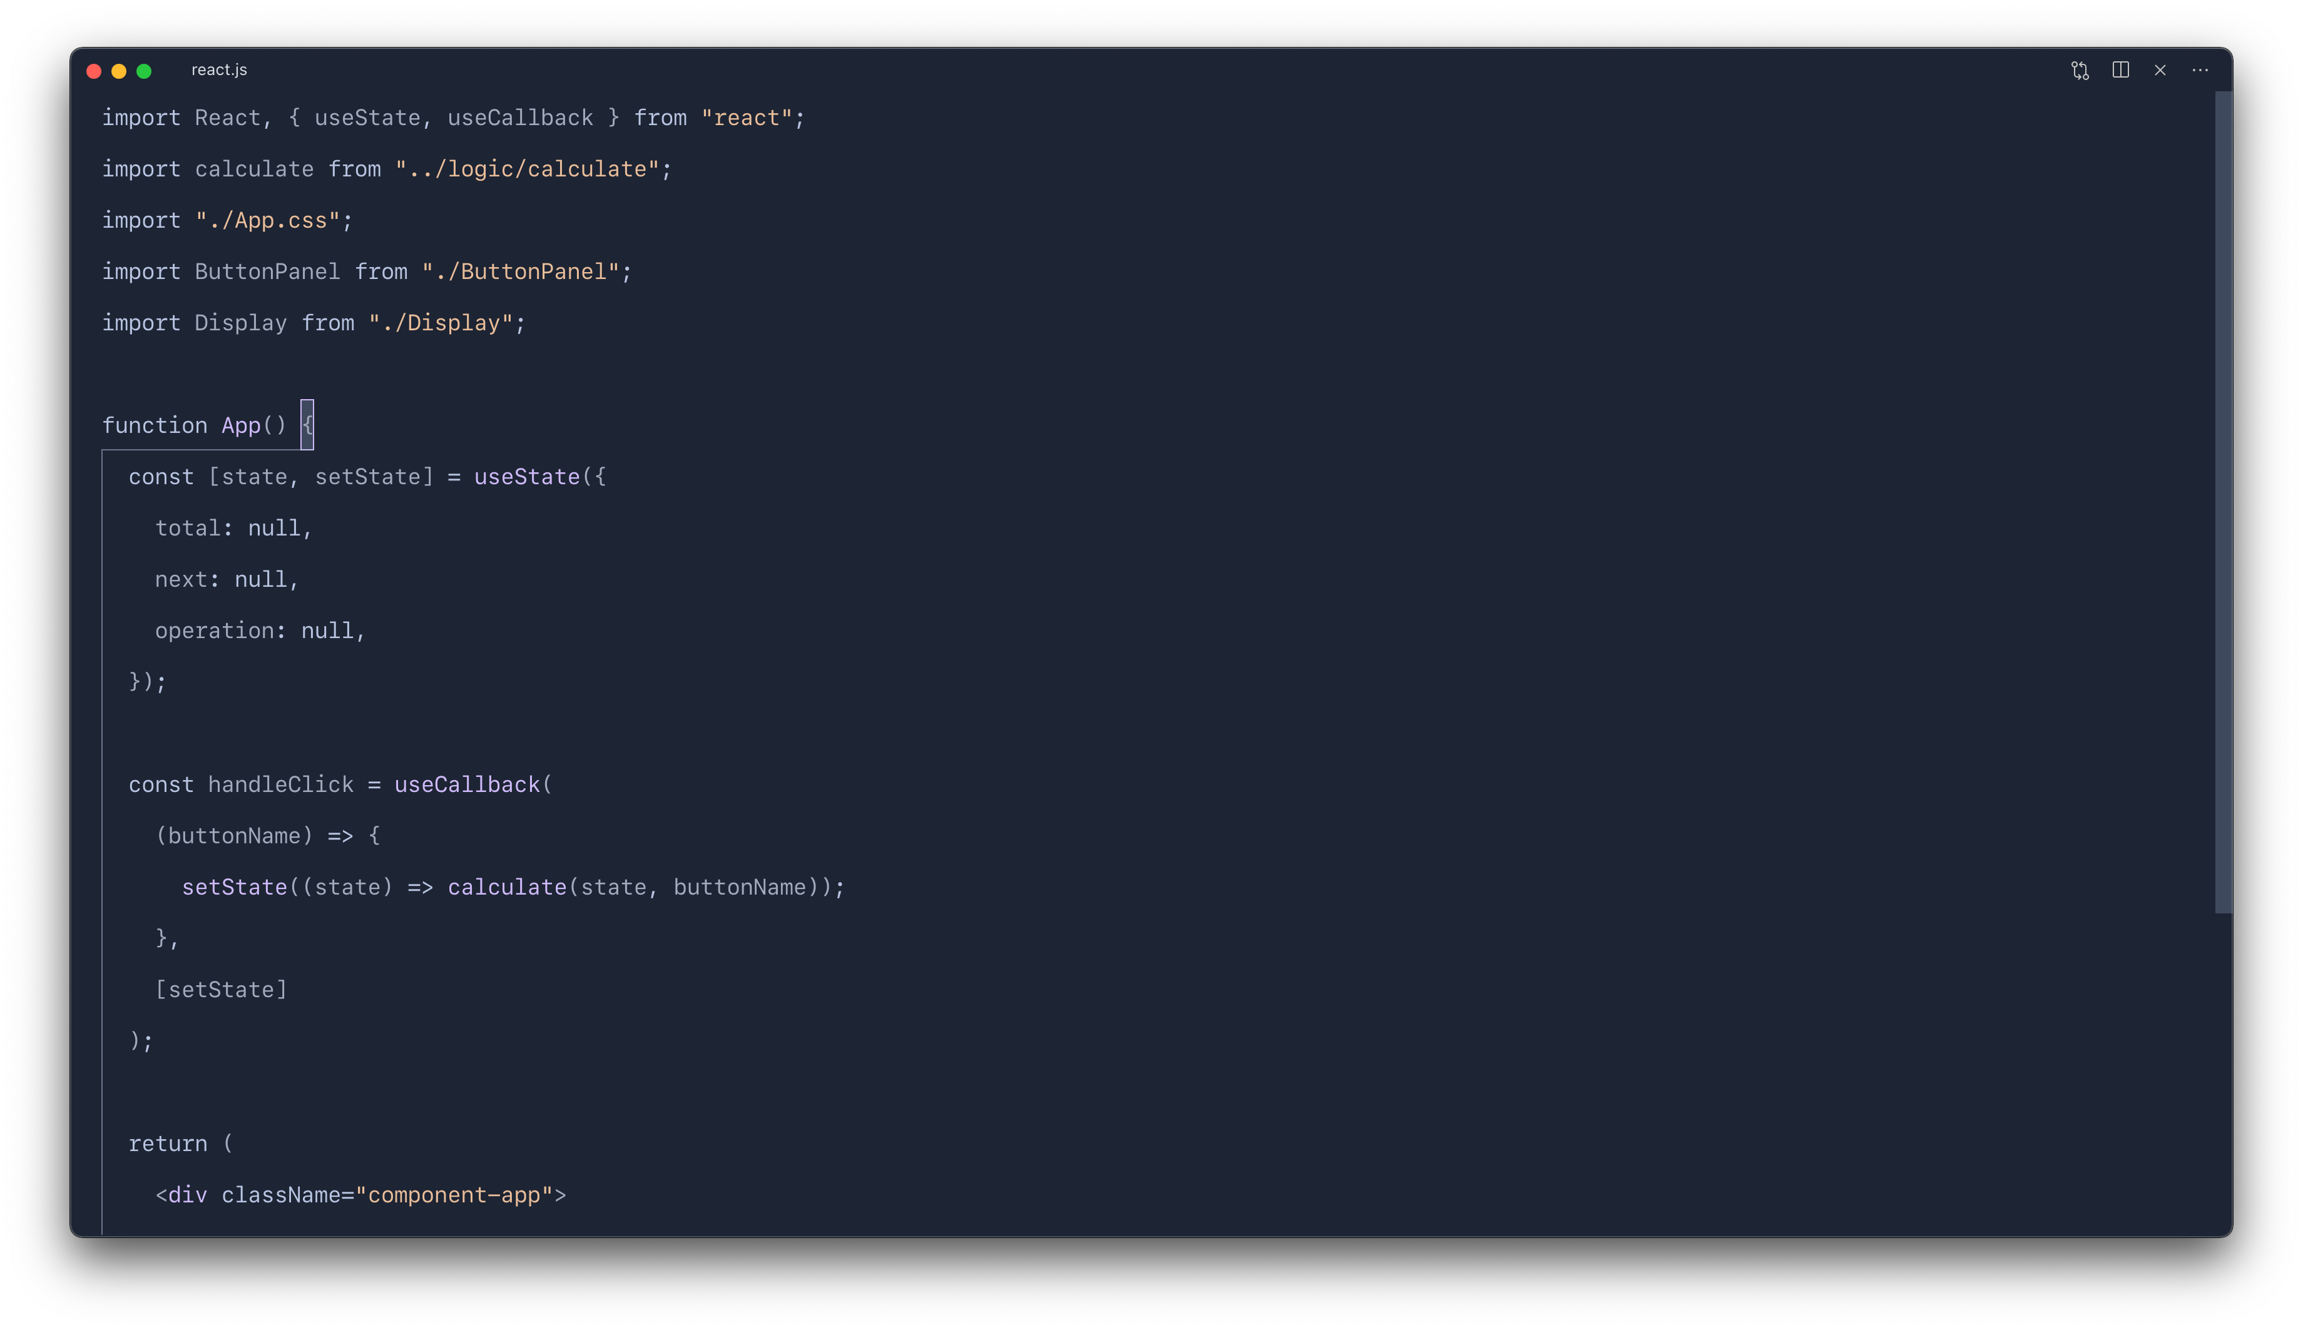
Task: Click the [setState] dependency array
Action: 221,989
